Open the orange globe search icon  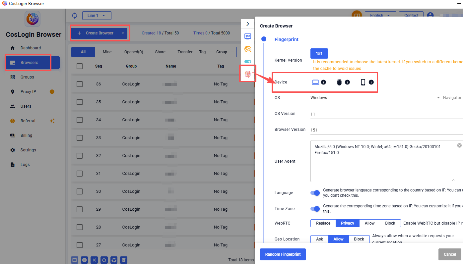click(248, 49)
